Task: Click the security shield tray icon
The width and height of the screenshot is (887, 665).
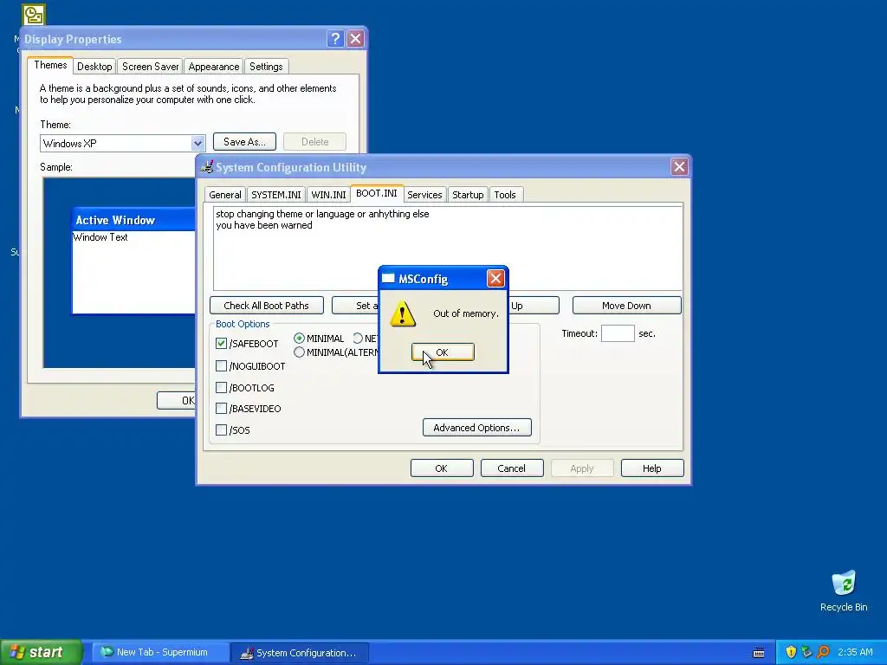Action: pyautogui.click(x=791, y=652)
